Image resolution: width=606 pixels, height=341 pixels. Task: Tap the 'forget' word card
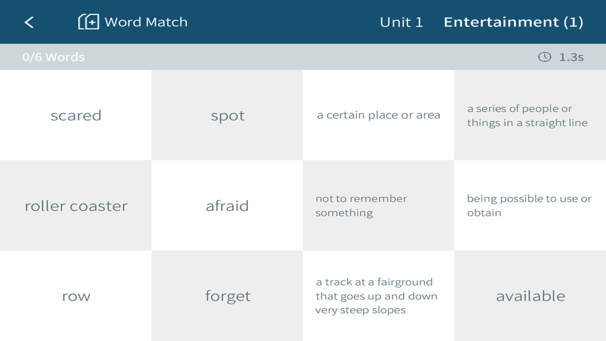pos(227,296)
